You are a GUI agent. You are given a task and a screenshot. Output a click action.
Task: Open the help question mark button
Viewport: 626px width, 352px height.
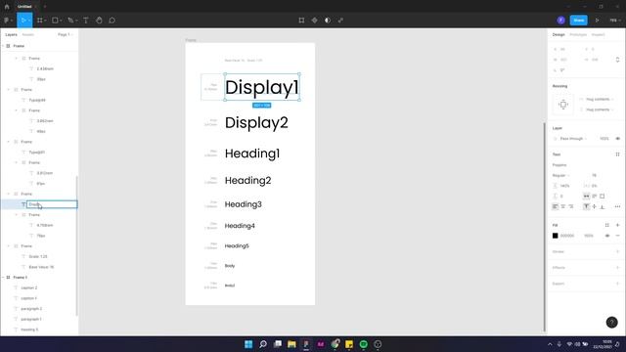point(611,322)
